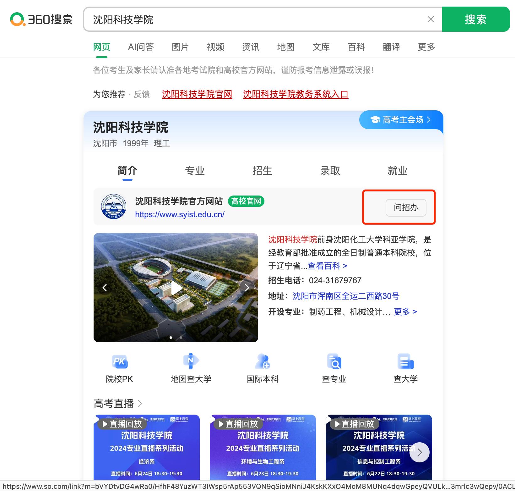Image resolution: width=515 pixels, height=491 pixels.
Task: Open the 环境与生物工程系 live replay thumbnail
Action: (x=263, y=447)
